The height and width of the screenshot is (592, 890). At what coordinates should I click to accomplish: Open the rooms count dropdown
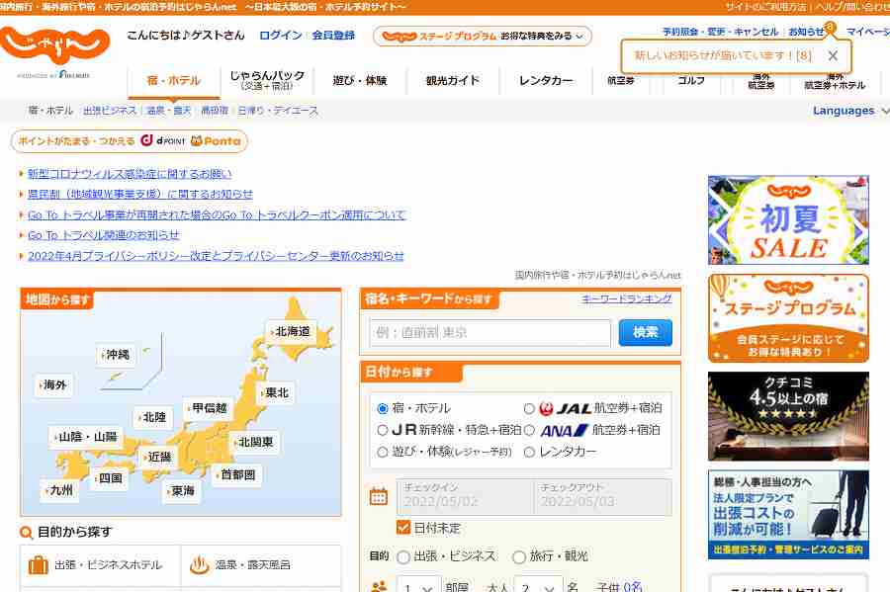pyautogui.click(x=418, y=586)
